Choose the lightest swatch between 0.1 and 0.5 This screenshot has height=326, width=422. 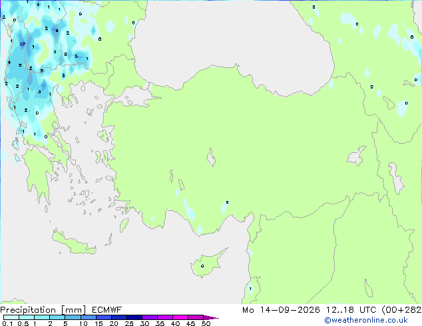pos(11,317)
